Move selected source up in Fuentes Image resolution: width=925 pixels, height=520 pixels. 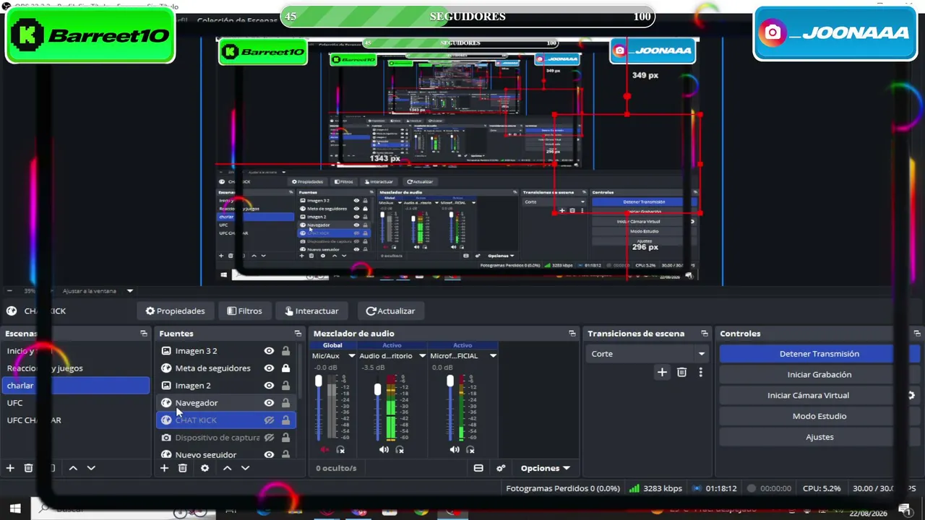227,468
